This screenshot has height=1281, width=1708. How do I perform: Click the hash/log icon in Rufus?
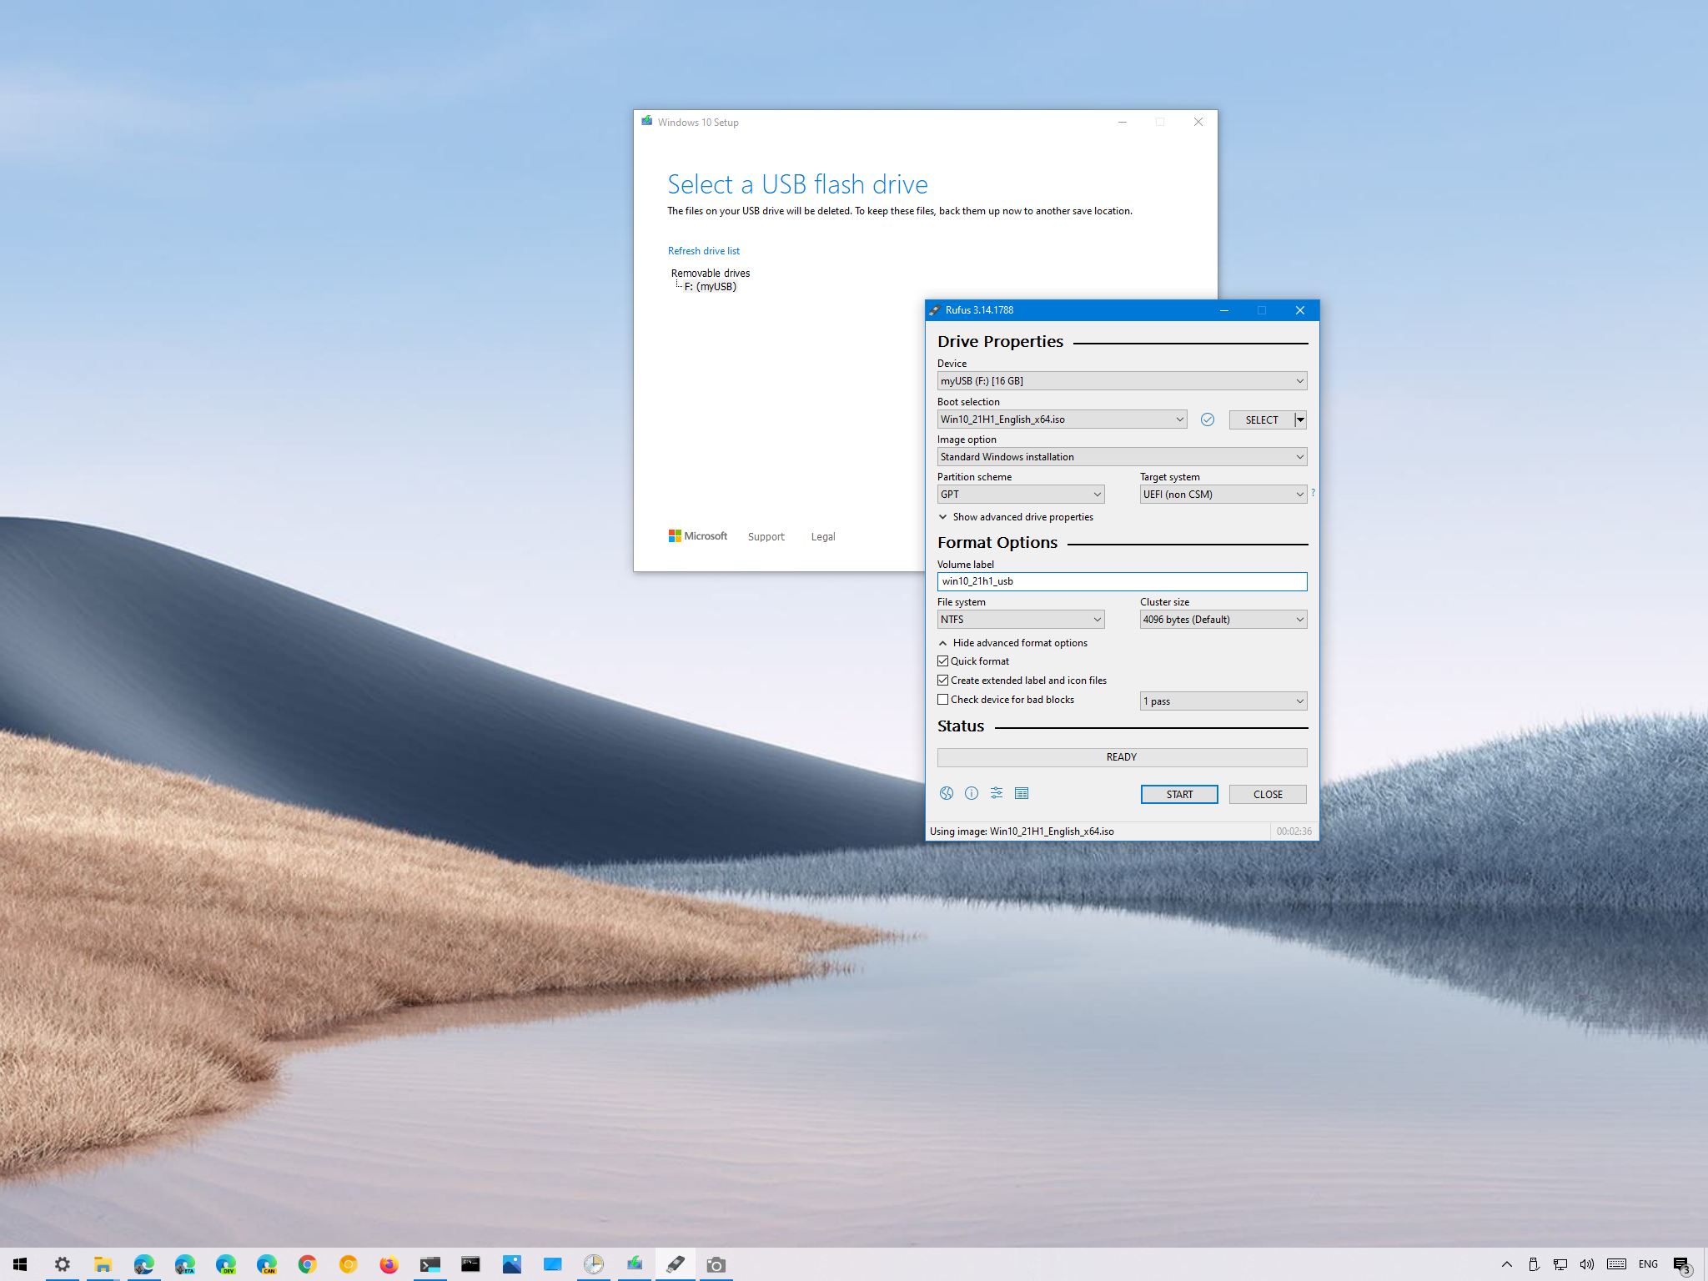tap(1022, 792)
